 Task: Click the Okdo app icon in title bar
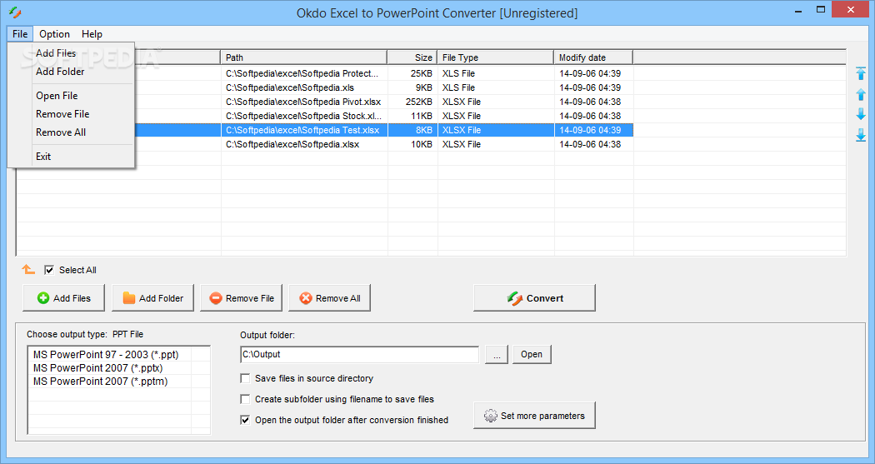click(x=15, y=12)
